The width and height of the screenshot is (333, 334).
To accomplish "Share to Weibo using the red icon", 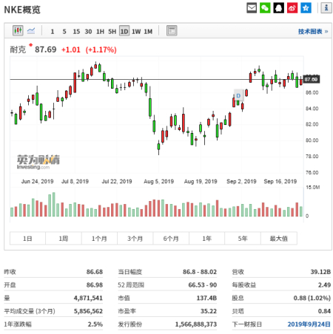I will (292, 8).
